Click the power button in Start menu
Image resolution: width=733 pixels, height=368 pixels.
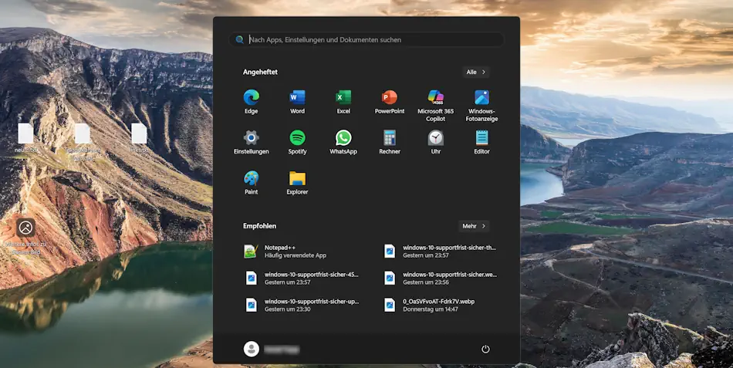(x=485, y=349)
